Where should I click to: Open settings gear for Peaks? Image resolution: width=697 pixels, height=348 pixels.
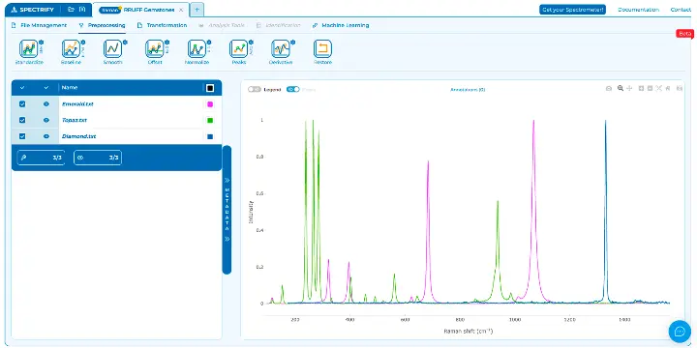pos(251,43)
